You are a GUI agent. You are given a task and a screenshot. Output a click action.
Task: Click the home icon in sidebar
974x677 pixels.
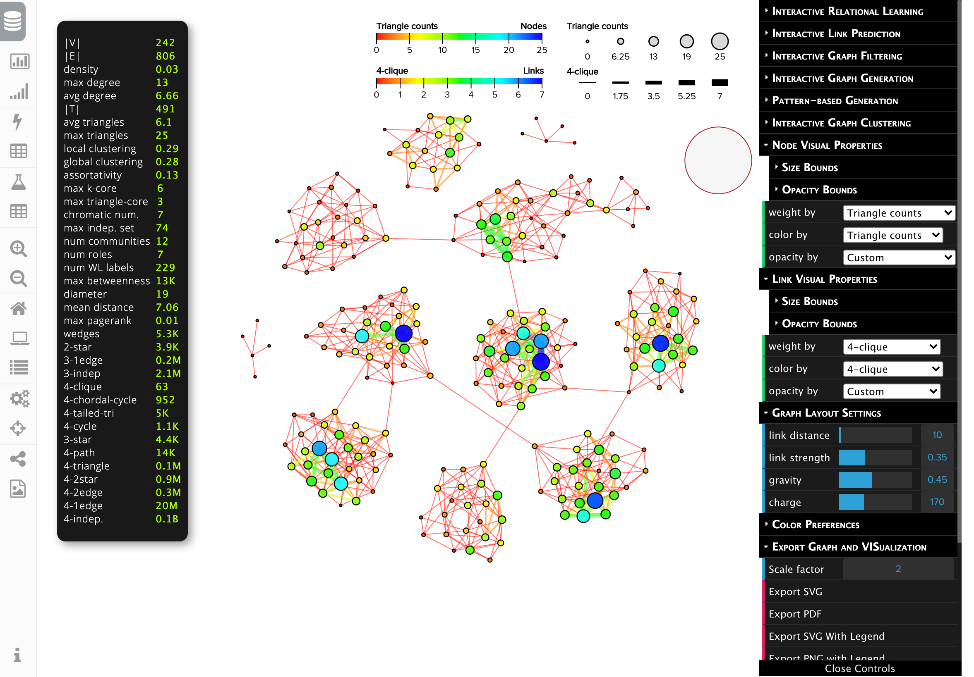coord(19,308)
